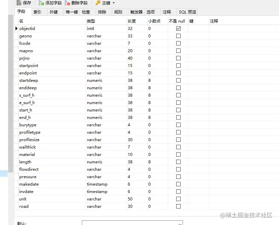Viewport: 279px width, 225px height.
Task: Click the wallthick field name
Action: pyautogui.click(x=27, y=147)
